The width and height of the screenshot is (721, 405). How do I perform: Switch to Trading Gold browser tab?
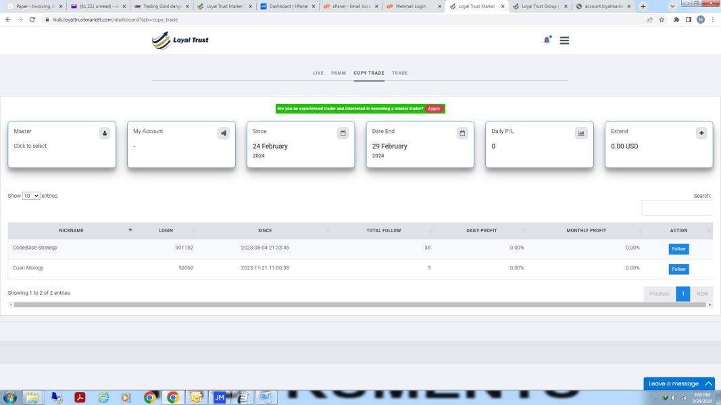pos(161,7)
